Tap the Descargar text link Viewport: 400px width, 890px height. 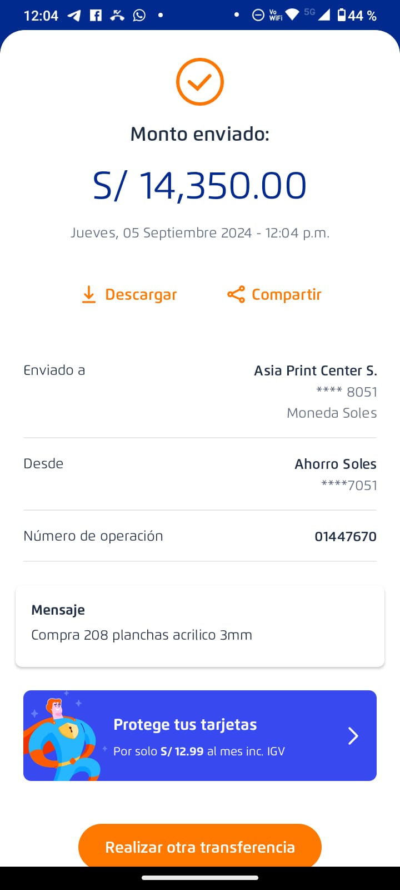(141, 294)
